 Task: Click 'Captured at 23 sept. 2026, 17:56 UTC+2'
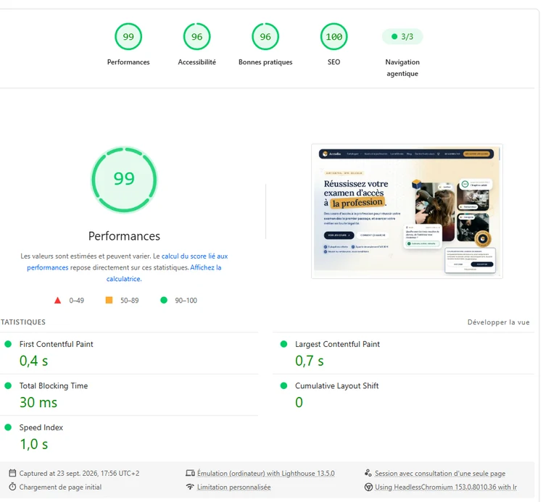point(79,474)
